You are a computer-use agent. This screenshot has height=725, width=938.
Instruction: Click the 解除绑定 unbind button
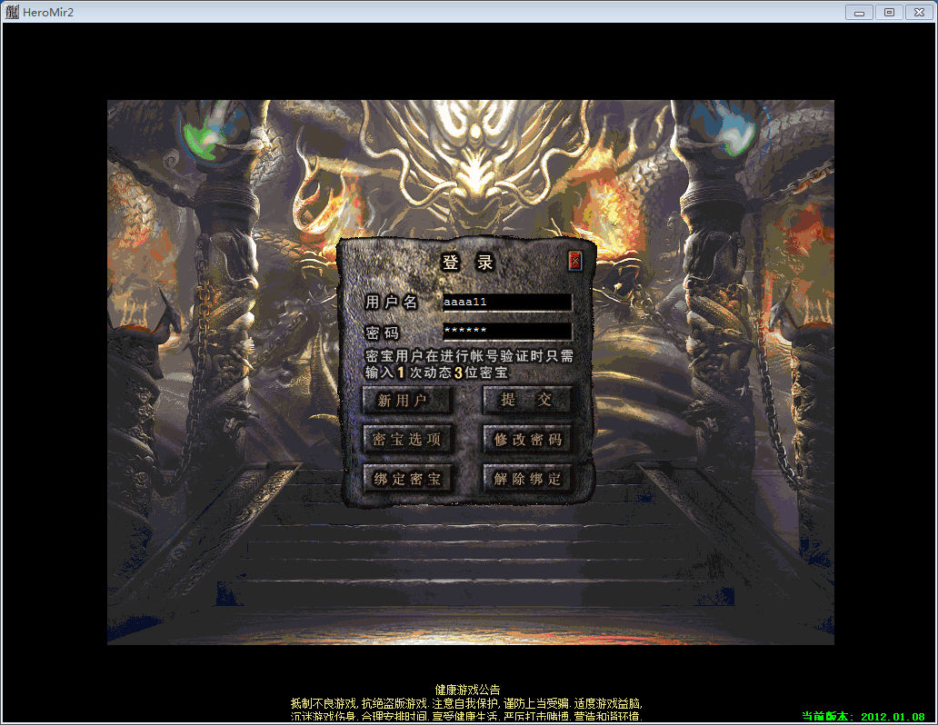coord(526,479)
